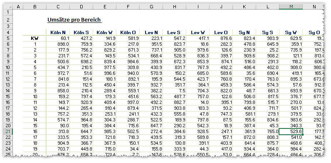Click cell with value 14.0

click(x=198, y=102)
